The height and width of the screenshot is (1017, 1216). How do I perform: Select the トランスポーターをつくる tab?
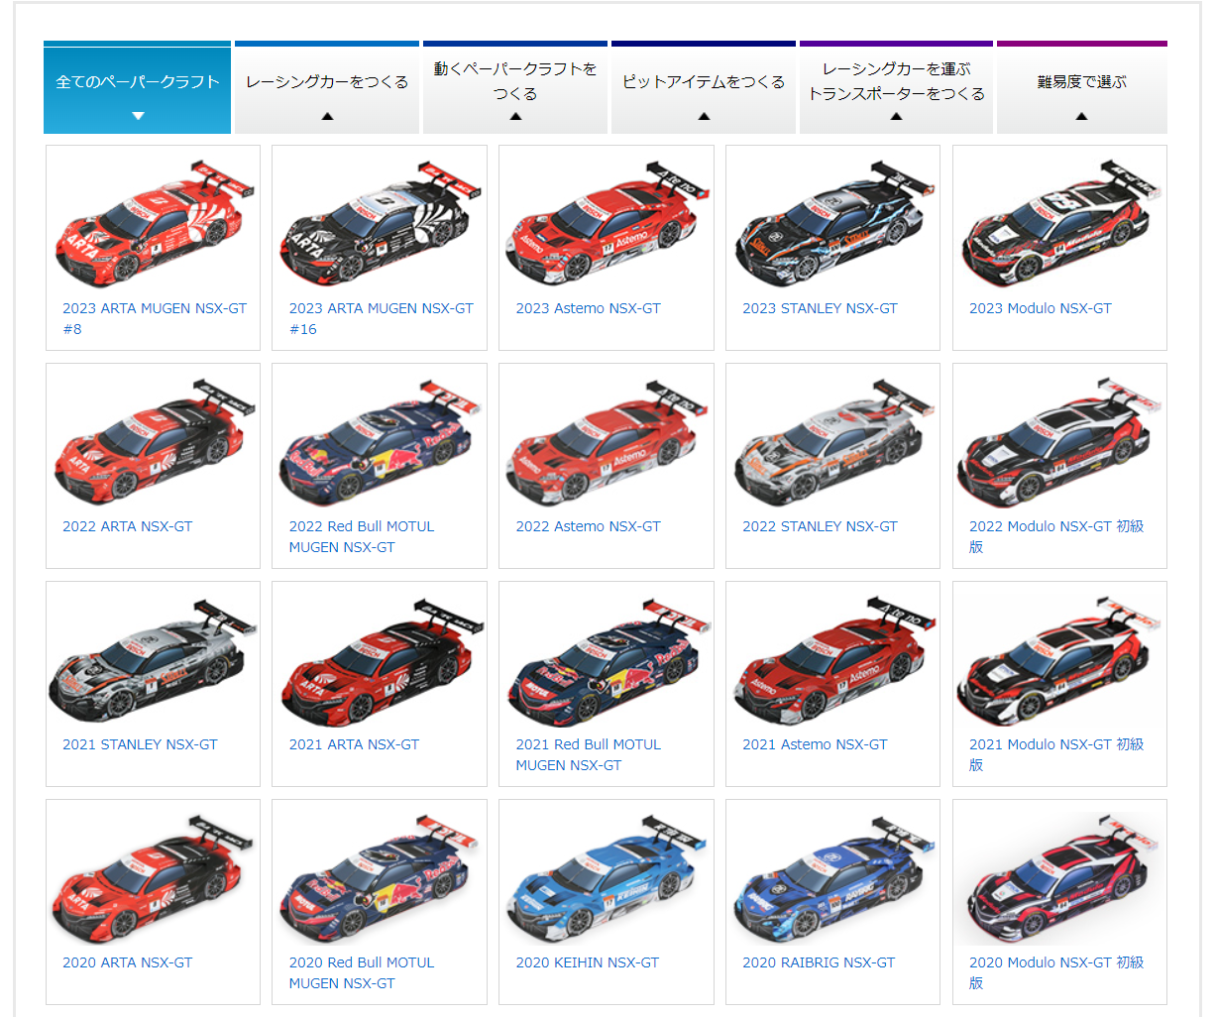pyautogui.click(x=896, y=87)
